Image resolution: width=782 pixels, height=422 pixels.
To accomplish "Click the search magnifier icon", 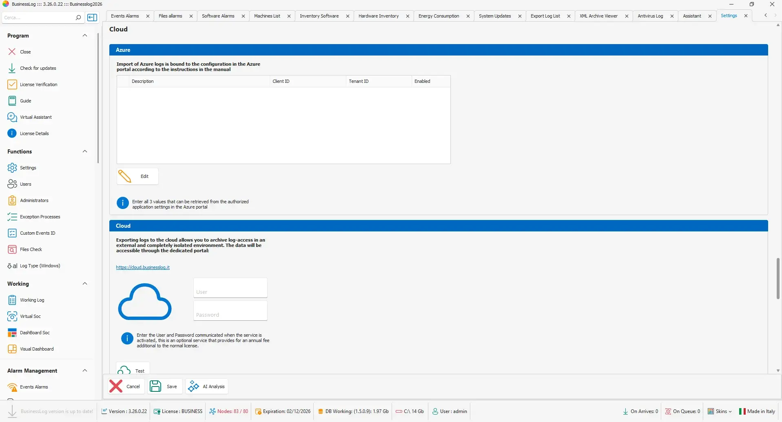I will [x=78, y=18].
